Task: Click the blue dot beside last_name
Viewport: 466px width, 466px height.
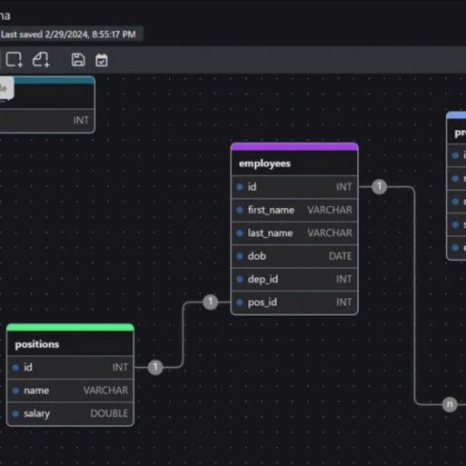Action: (240, 233)
